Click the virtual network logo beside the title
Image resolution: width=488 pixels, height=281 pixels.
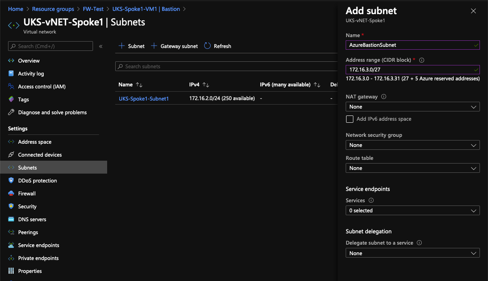14,25
